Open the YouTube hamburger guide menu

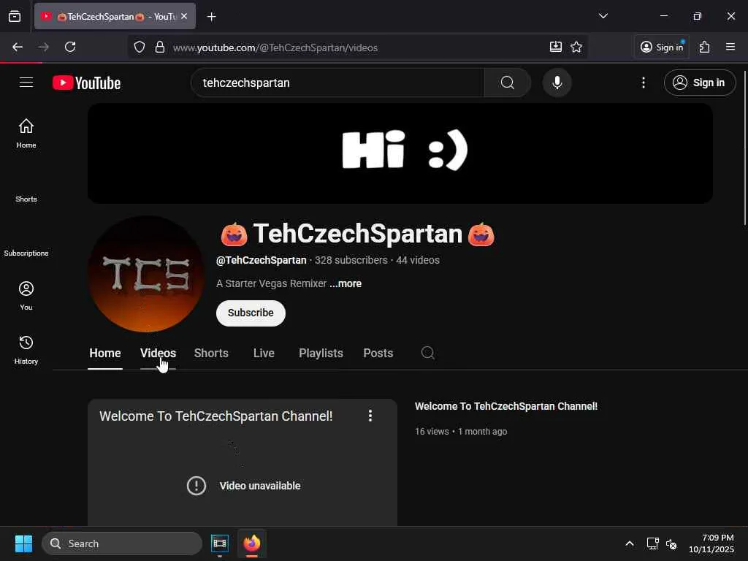click(x=26, y=83)
